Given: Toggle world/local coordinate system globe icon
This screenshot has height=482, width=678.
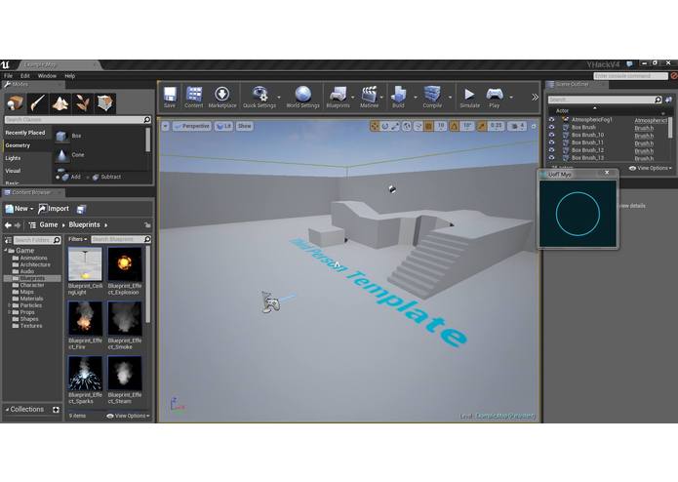Looking at the screenshot, I should coord(407,126).
